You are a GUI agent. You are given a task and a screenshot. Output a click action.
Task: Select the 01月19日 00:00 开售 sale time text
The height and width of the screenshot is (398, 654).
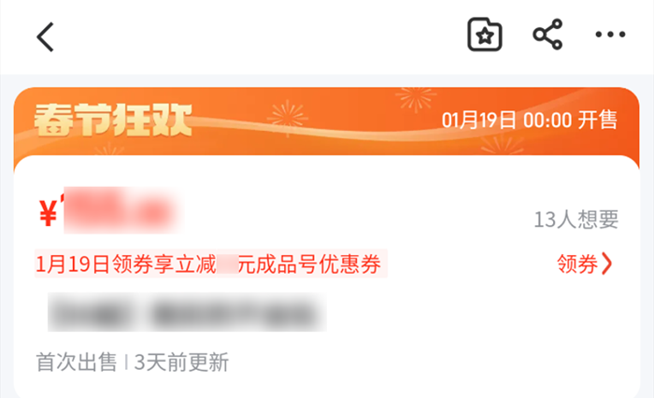[x=530, y=121]
